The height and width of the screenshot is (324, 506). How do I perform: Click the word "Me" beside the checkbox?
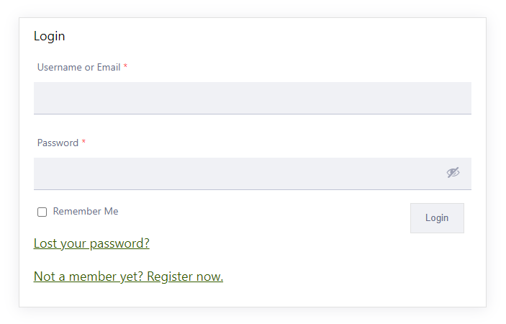pyautogui.click(x=111, y=212)
